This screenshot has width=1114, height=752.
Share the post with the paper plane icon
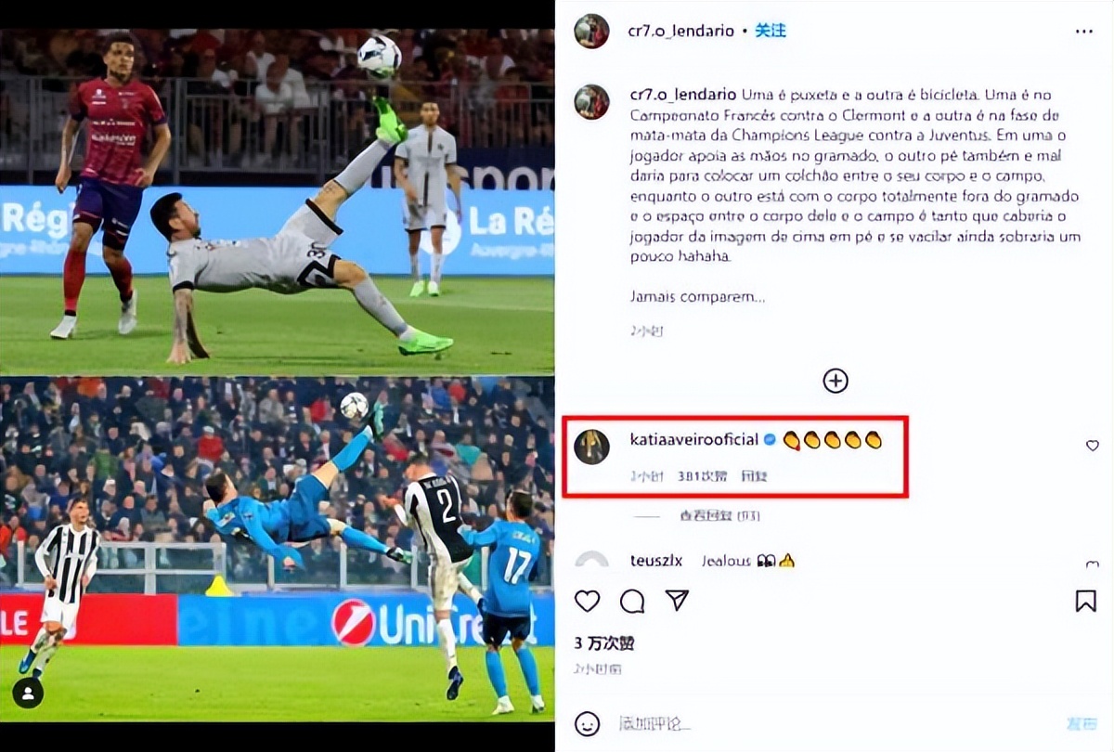(x=678, y=601)
